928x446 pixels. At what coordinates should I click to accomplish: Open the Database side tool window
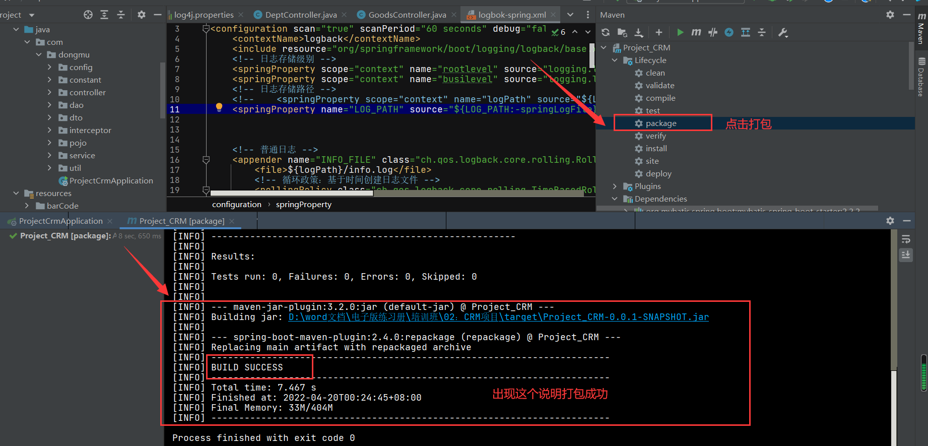coord(921,77)
